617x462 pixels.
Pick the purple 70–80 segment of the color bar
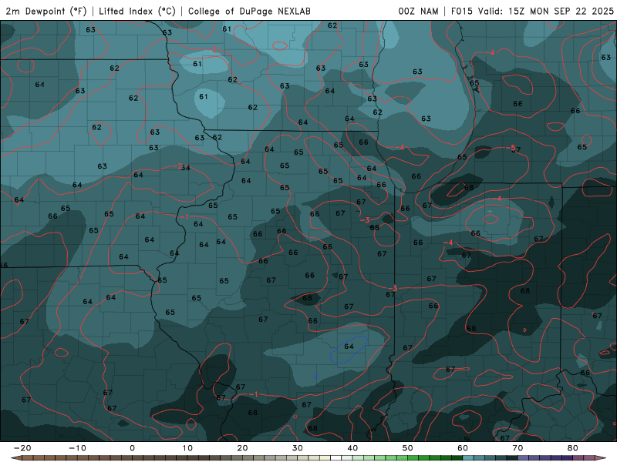[545, 458]
